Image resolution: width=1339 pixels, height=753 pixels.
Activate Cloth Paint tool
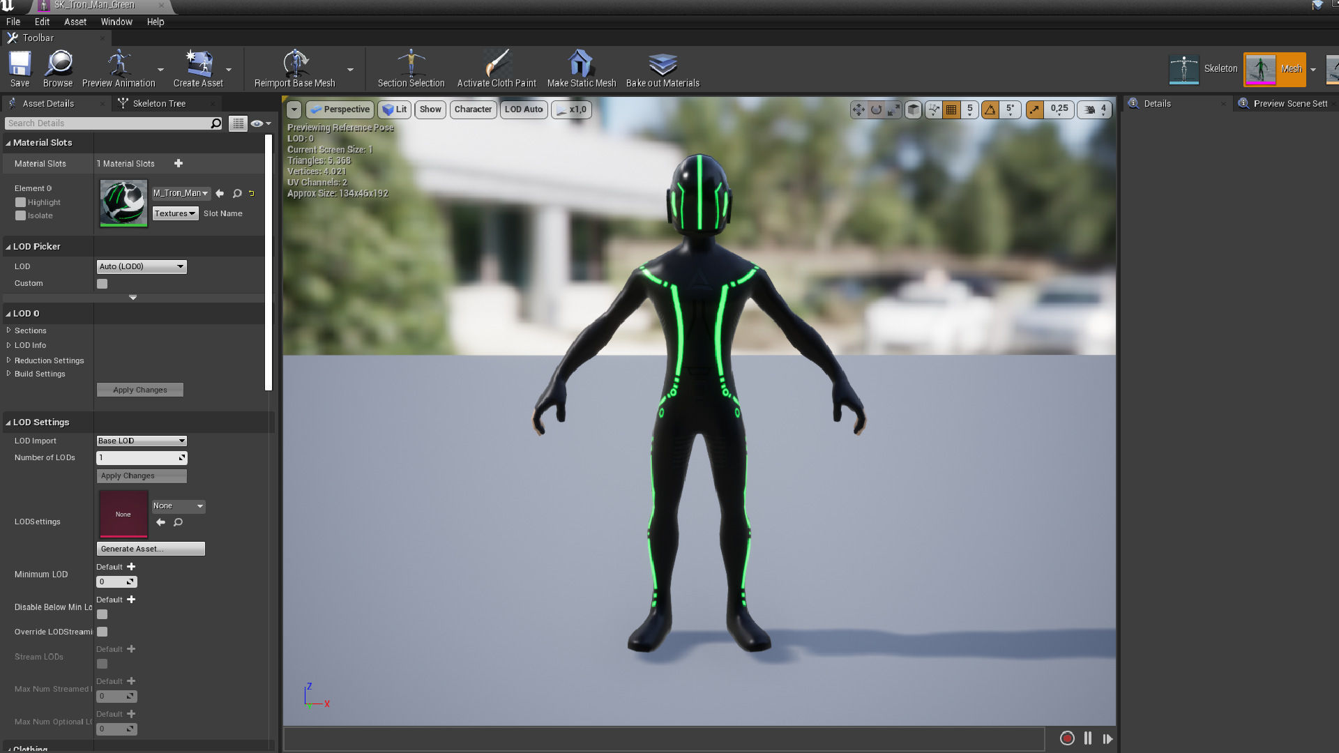[x=497, y=64]
